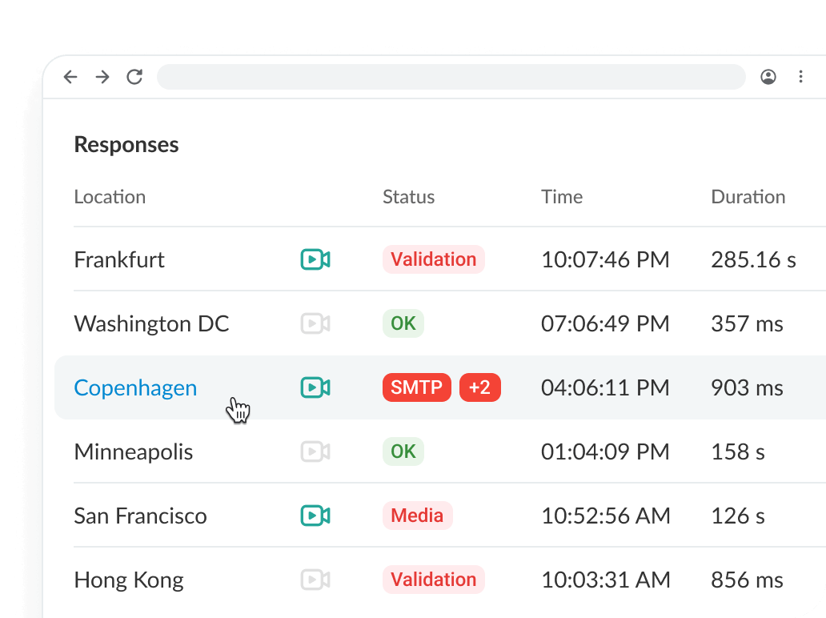The height and width of the screenshot is (618, 826).
Task: Navigate forward using the browser arrow
Action: (102, 77)
